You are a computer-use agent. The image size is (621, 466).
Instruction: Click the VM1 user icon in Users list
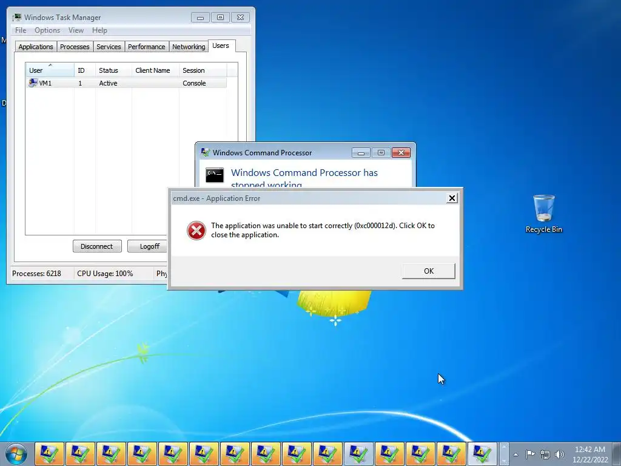click(x=33, y=83)
